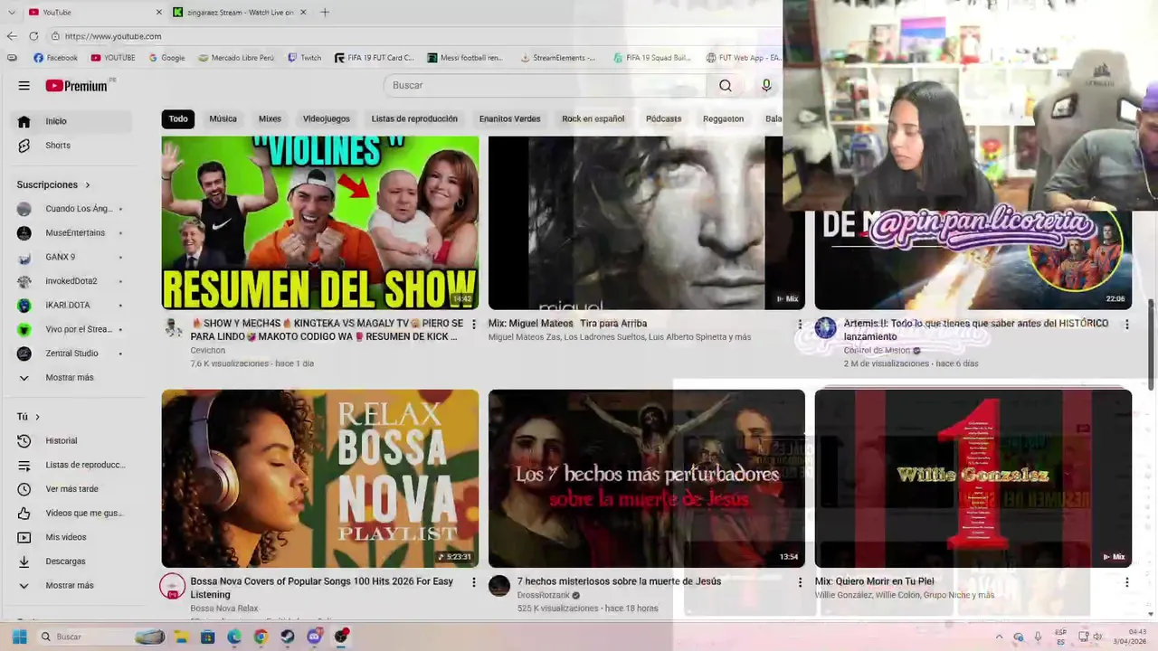
Task: Open Historial in the sidebar
Action: [x=72, y=440]
